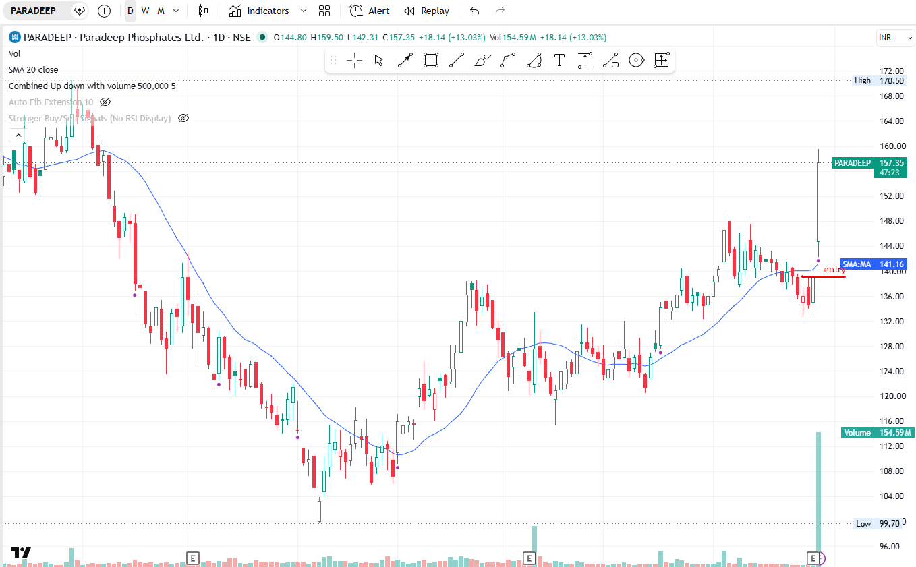
Task: Show the hidden Auto Fib Extension indicator
Action: (105, 102)
